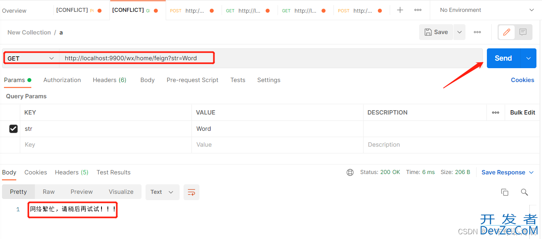The height and width of the screenshot is (239, 542).
Task: Uncheck the str parameter checkbox
Action: pos(13,129)
